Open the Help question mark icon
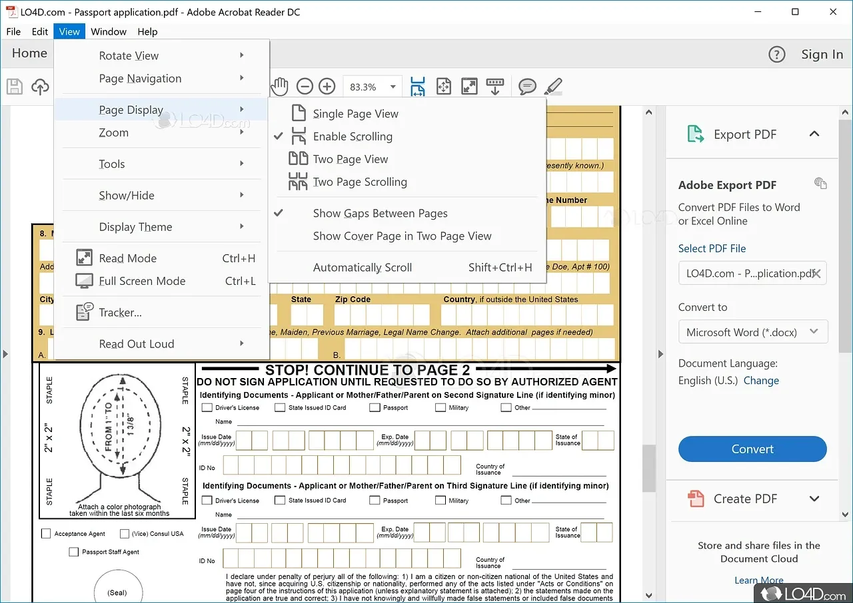 click(x=777, y=55)
